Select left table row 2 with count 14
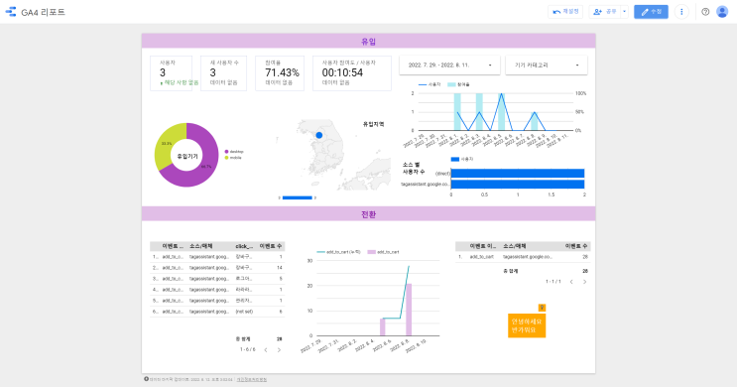 pos(217,268)
